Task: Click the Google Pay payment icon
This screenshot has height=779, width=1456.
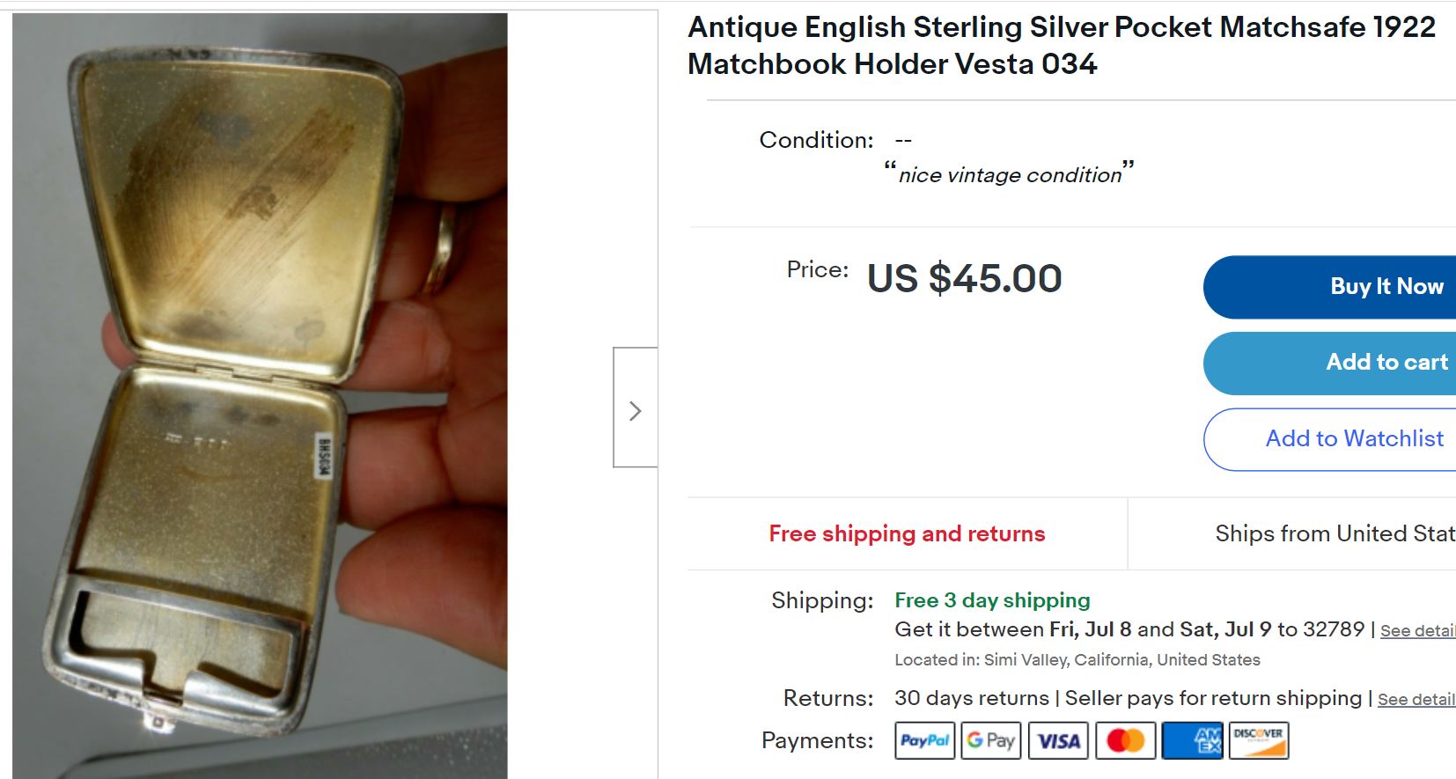Action: pos(990,740)
